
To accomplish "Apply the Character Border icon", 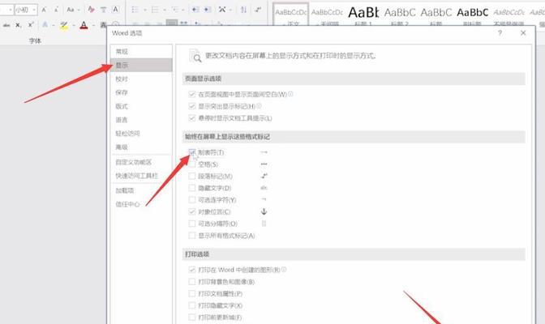I will click(116, 10).
